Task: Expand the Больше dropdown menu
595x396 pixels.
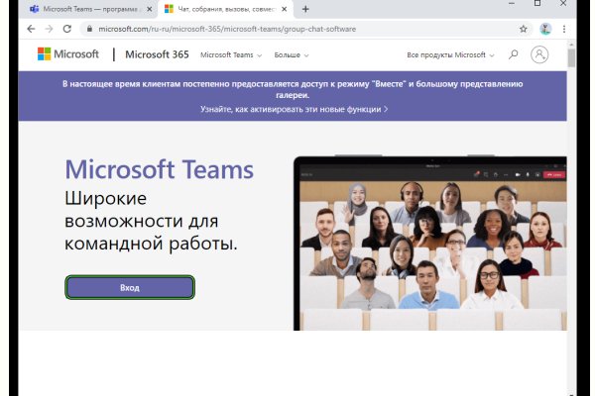Action: 292,55
